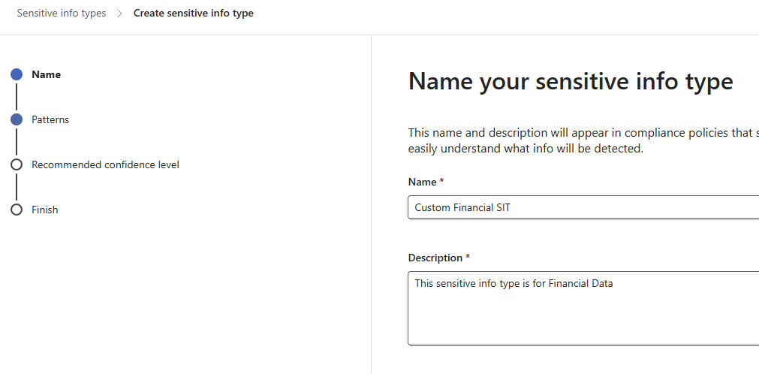759x374 pixels.
Task: Click connector line below the Patterns step
Action: coord(17,143)
